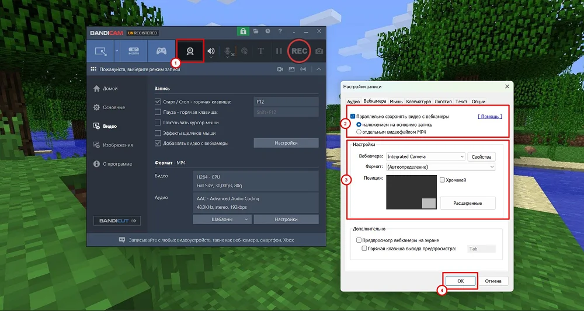Select отдельным видеофайлом MP4 radio
The width and height of the screenshot is (584, 311).
(x=359, y=132)
